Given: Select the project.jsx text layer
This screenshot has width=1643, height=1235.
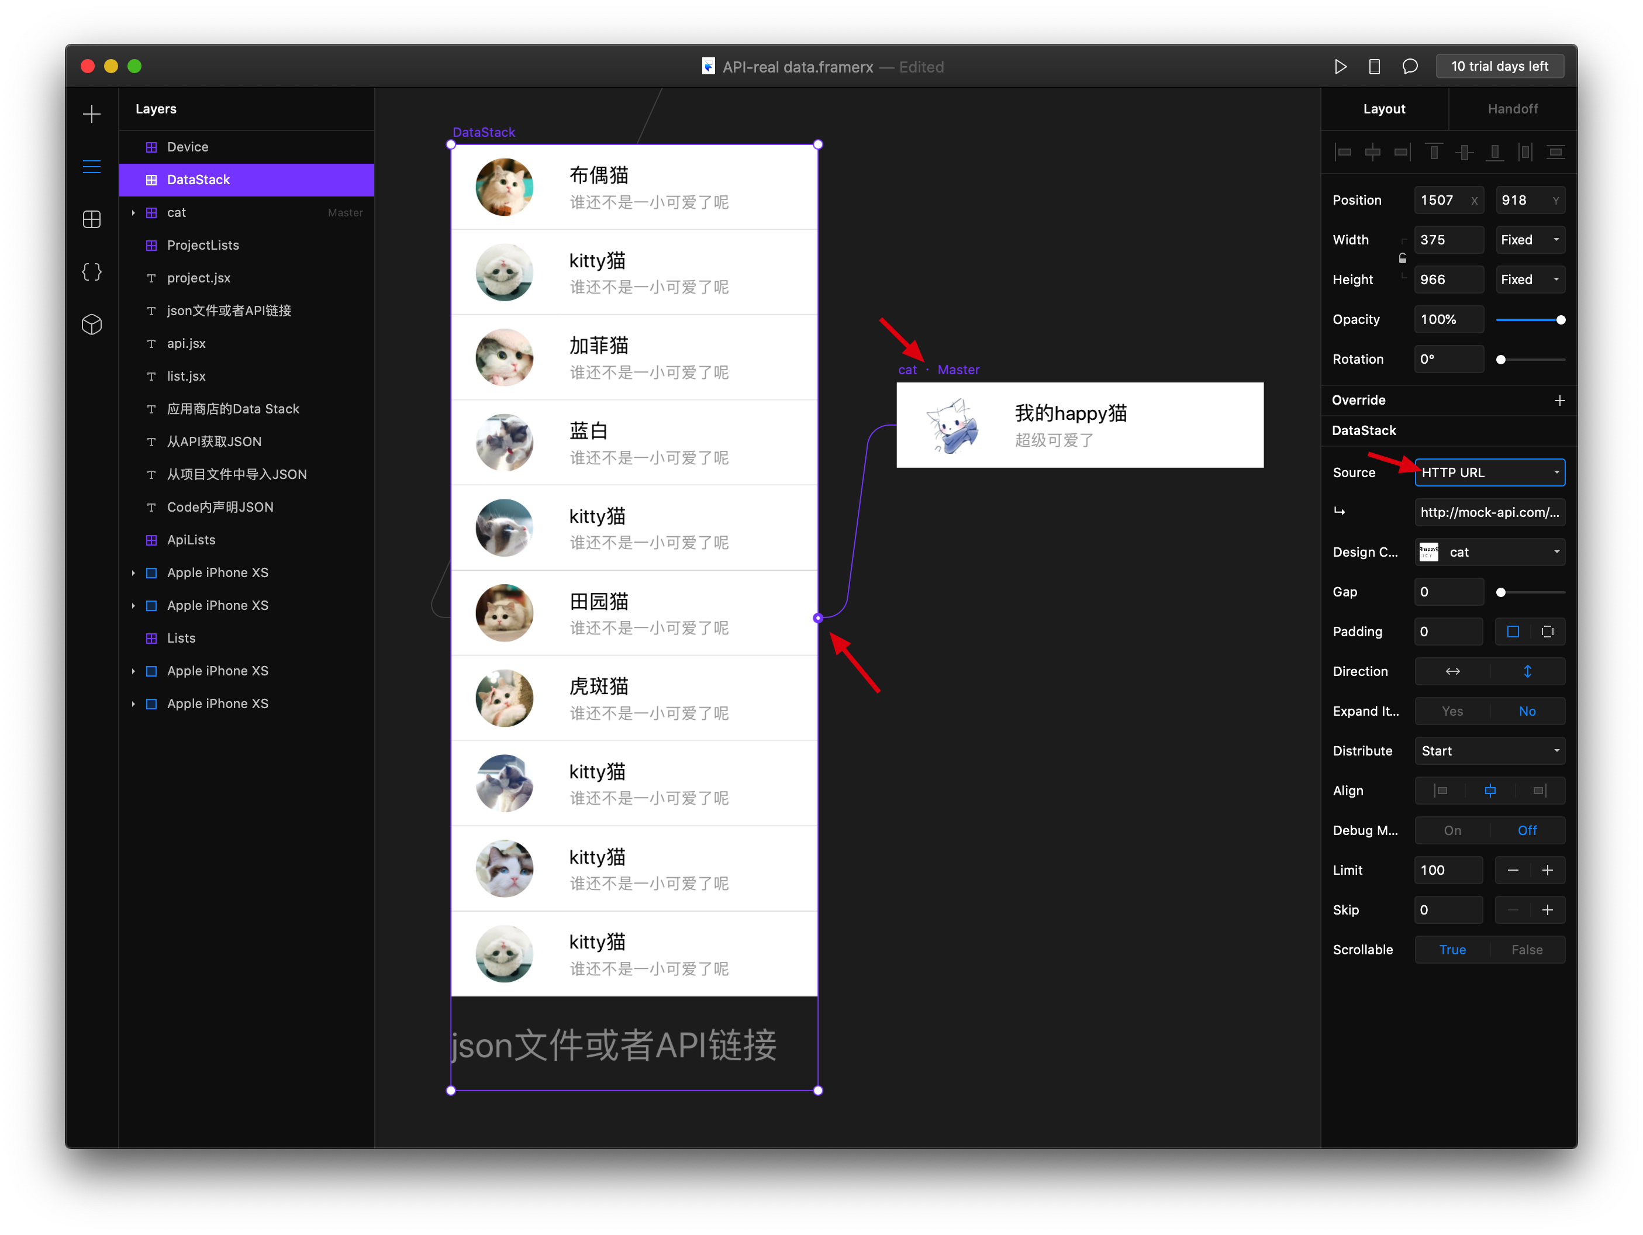Looking at the screenshot, I should [x=247, y=278].
